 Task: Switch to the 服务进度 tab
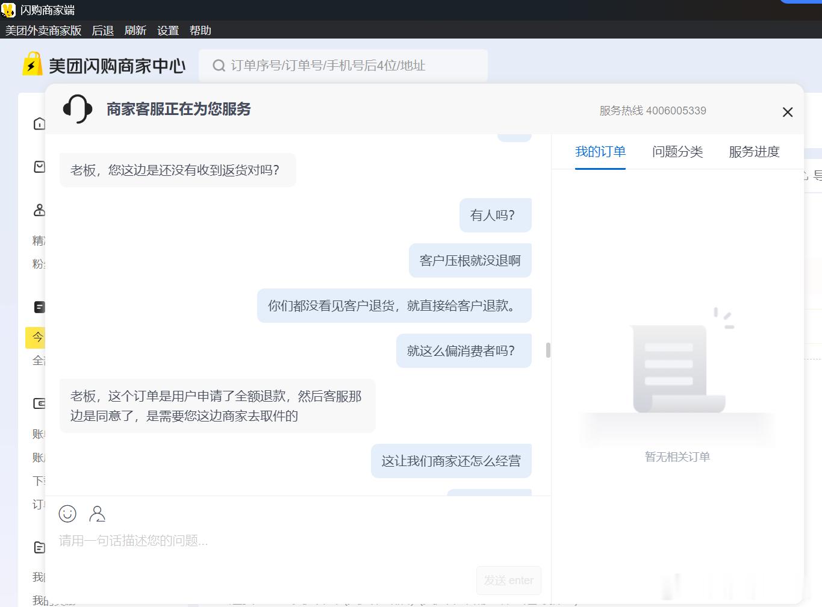pyautogui.click(x=754, y=152)
